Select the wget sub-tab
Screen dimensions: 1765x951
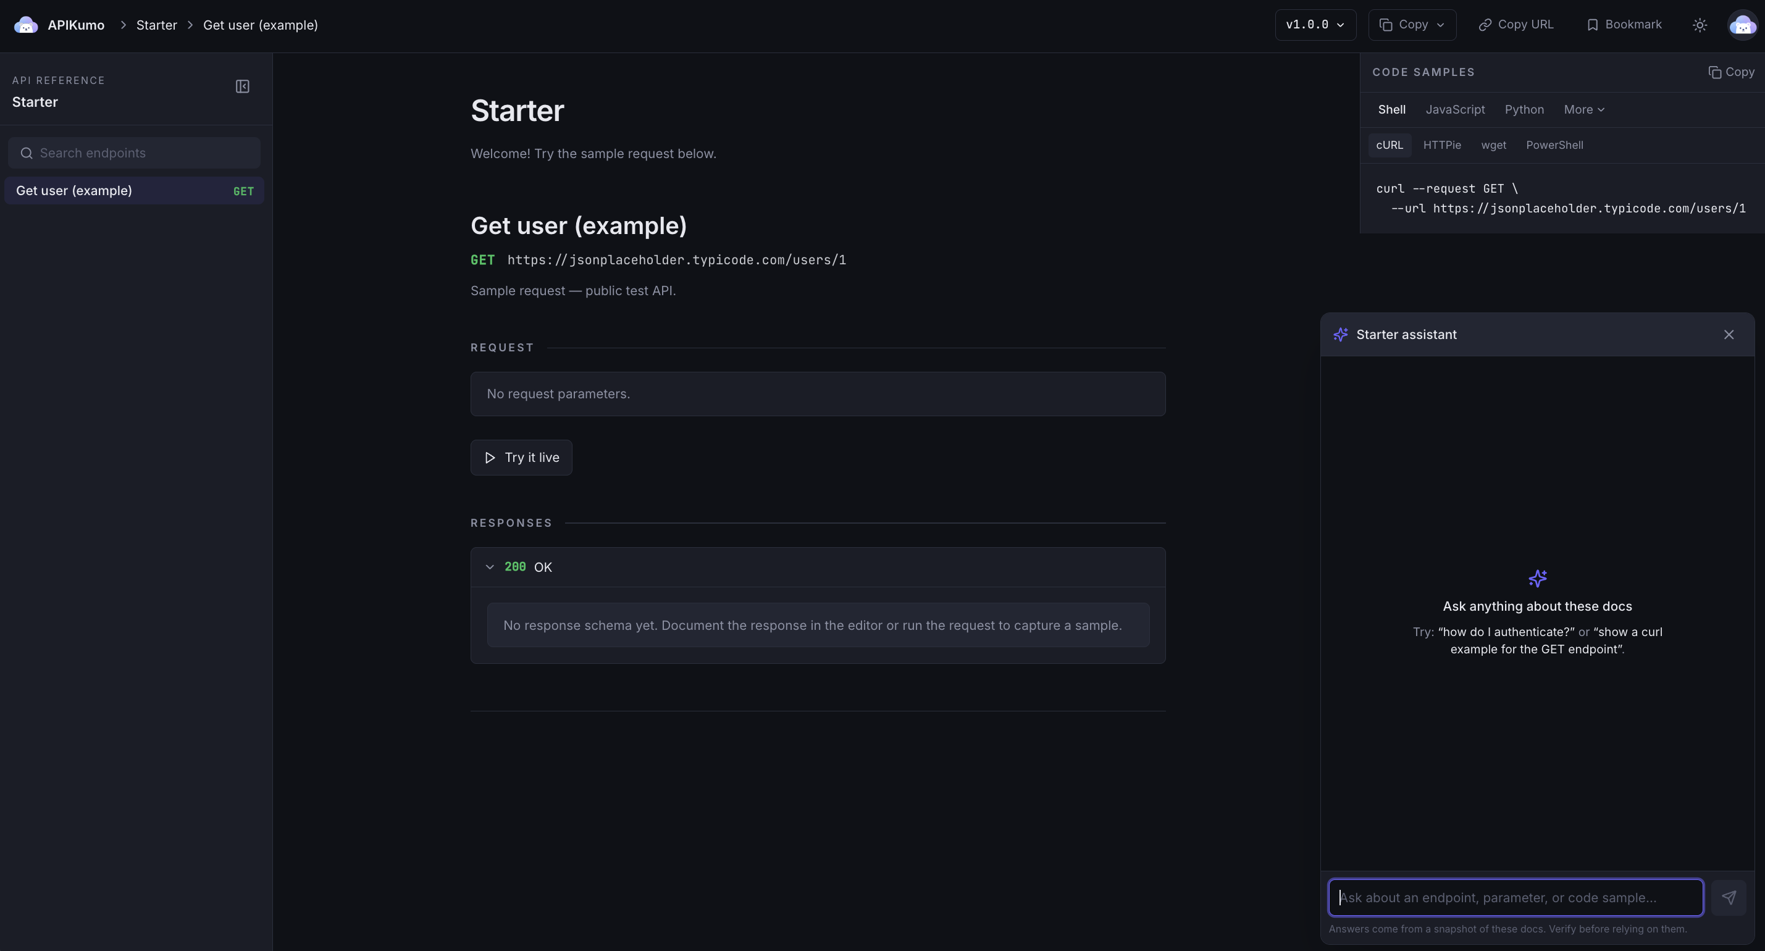click(1494, 145)
